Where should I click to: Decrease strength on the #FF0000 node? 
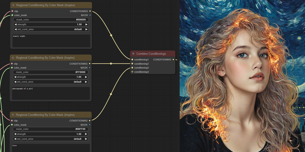15,77
